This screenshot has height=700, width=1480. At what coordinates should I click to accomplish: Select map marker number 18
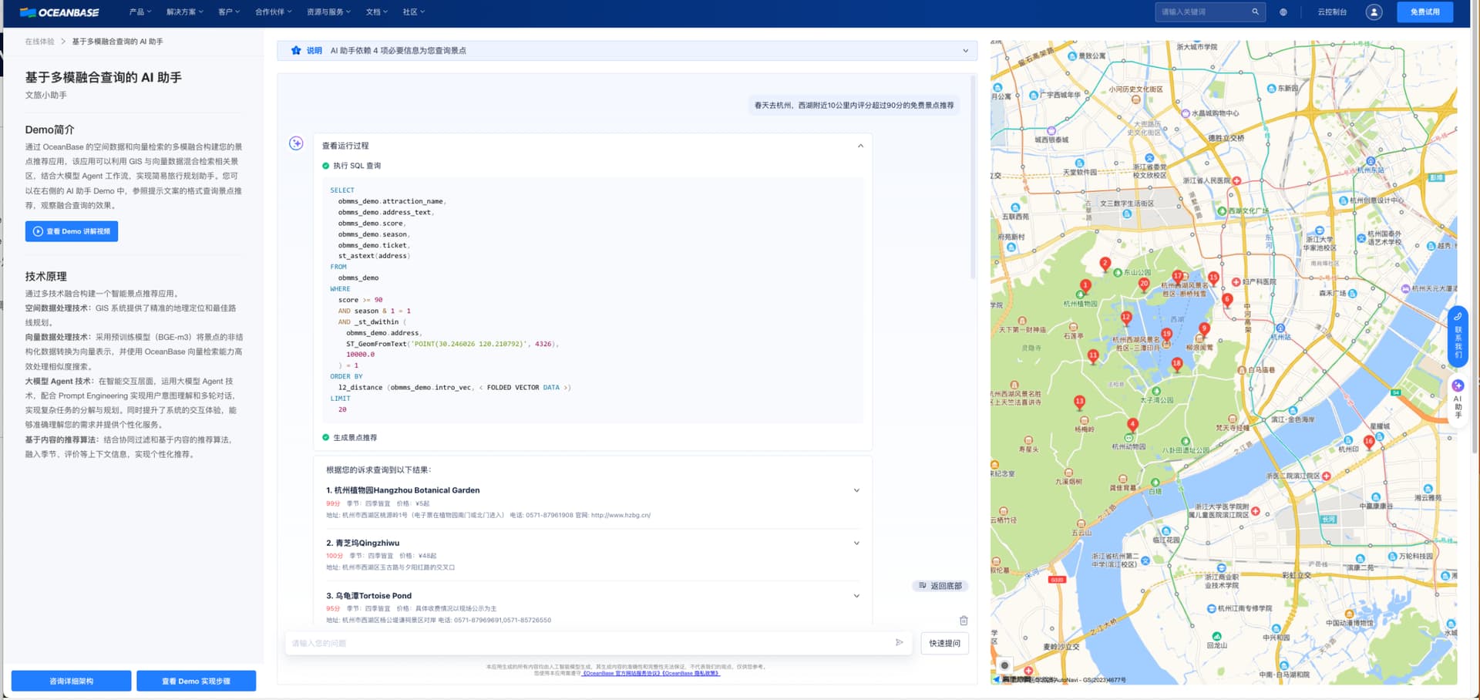pos(1176,364)
